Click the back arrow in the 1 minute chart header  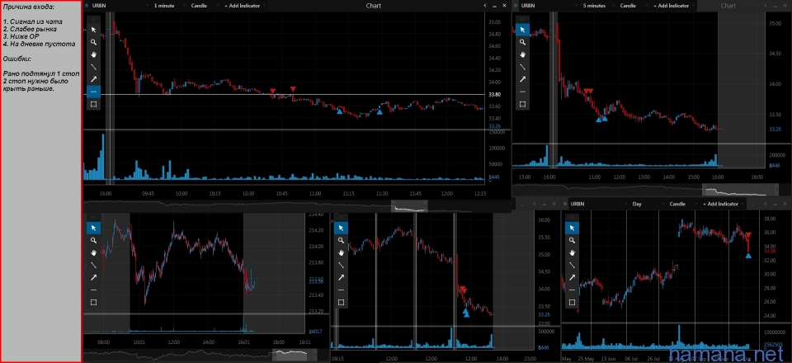(485, 6)
